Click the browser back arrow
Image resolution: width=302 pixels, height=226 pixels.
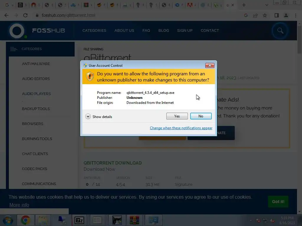(x=6, y=15)
